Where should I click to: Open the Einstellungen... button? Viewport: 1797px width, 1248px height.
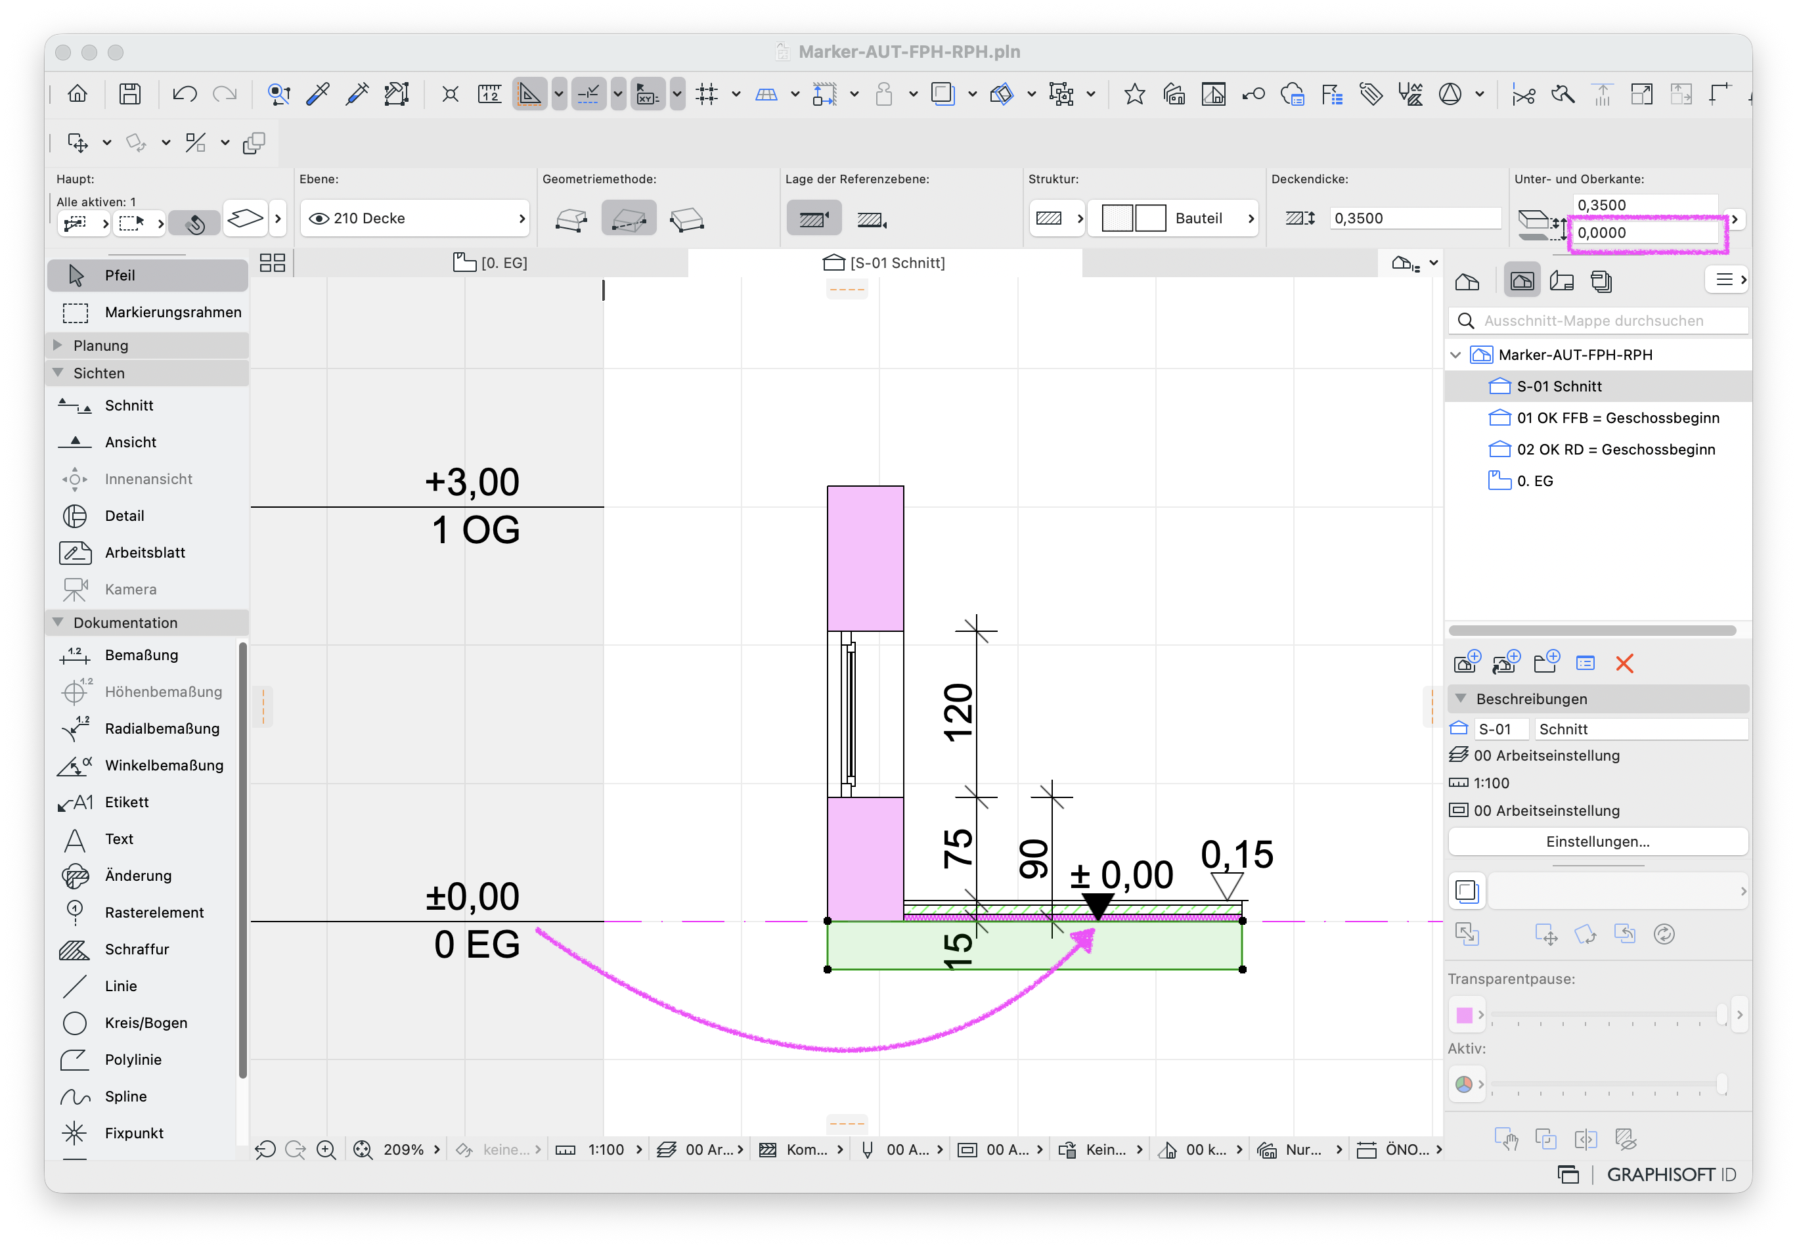1597,841
